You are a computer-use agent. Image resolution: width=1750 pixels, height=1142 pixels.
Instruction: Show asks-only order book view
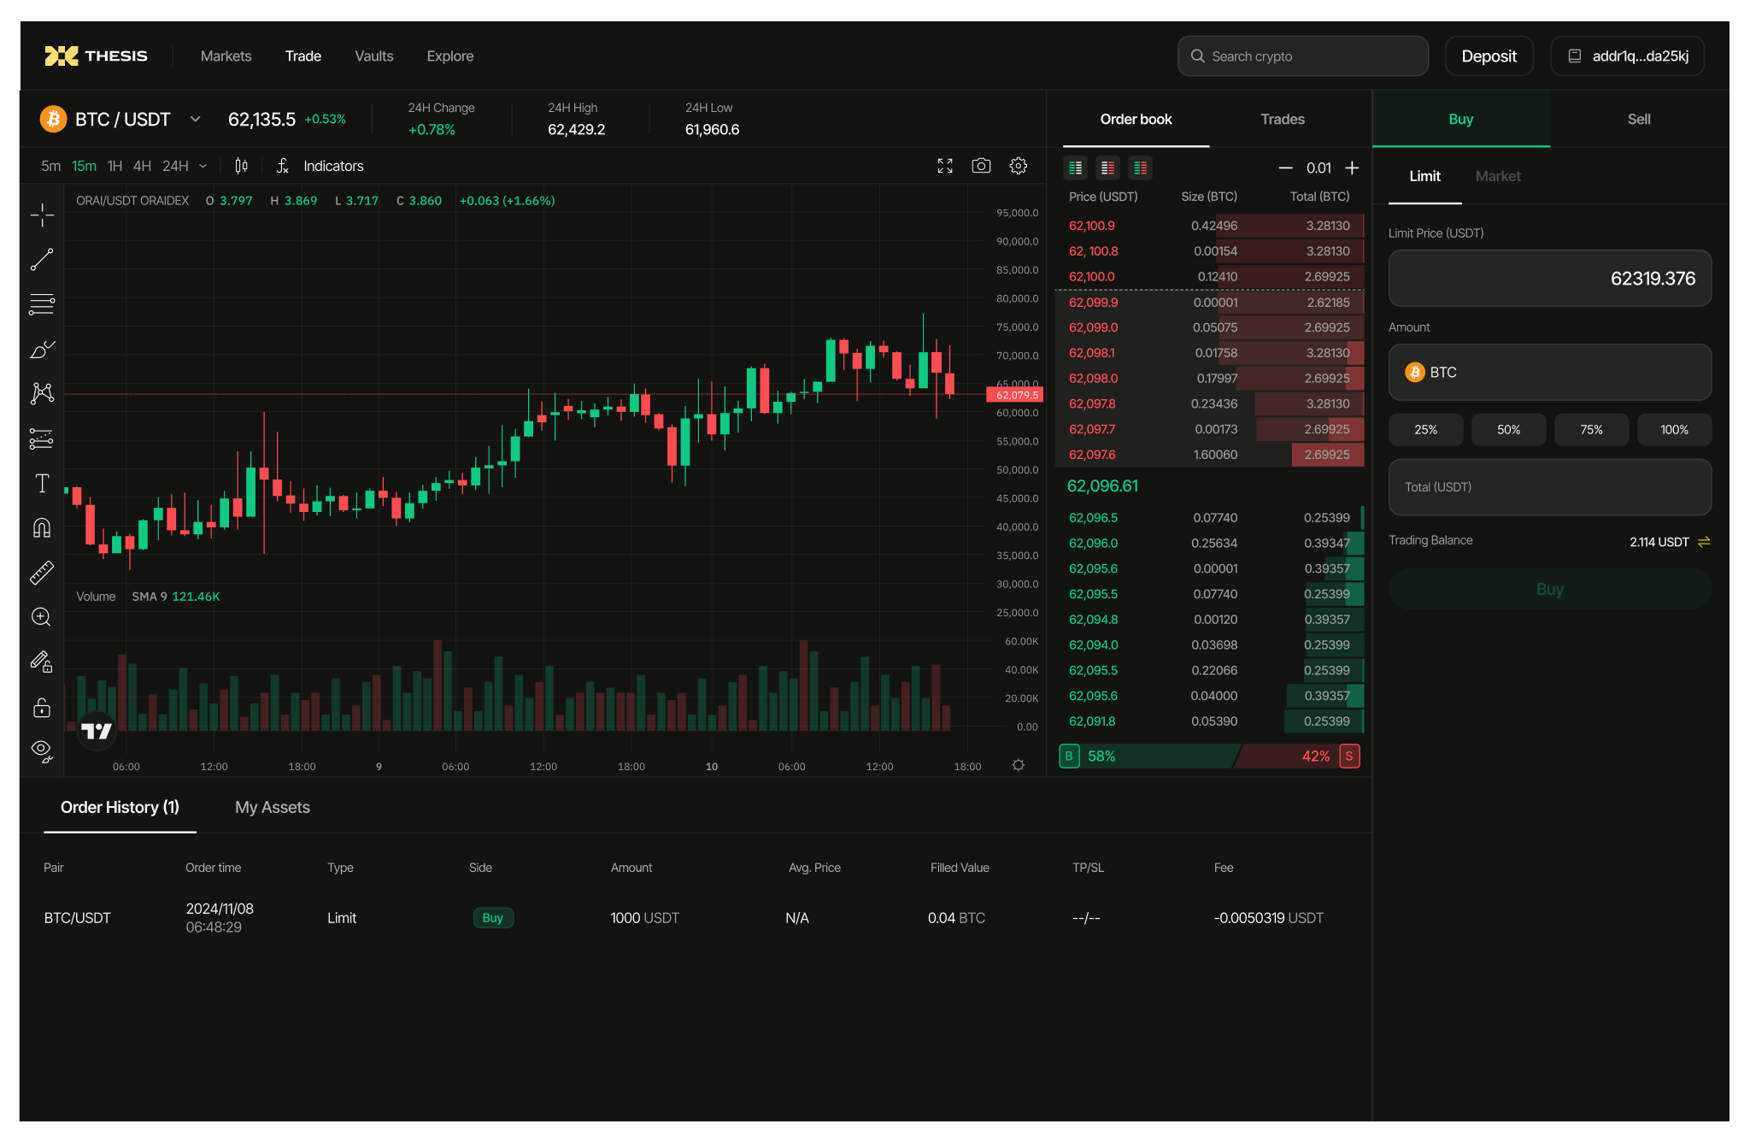[x=1108, y=168]
